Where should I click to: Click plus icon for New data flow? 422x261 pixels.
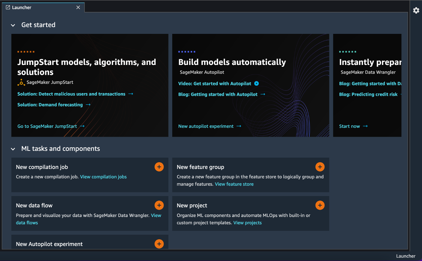point(159,205)
